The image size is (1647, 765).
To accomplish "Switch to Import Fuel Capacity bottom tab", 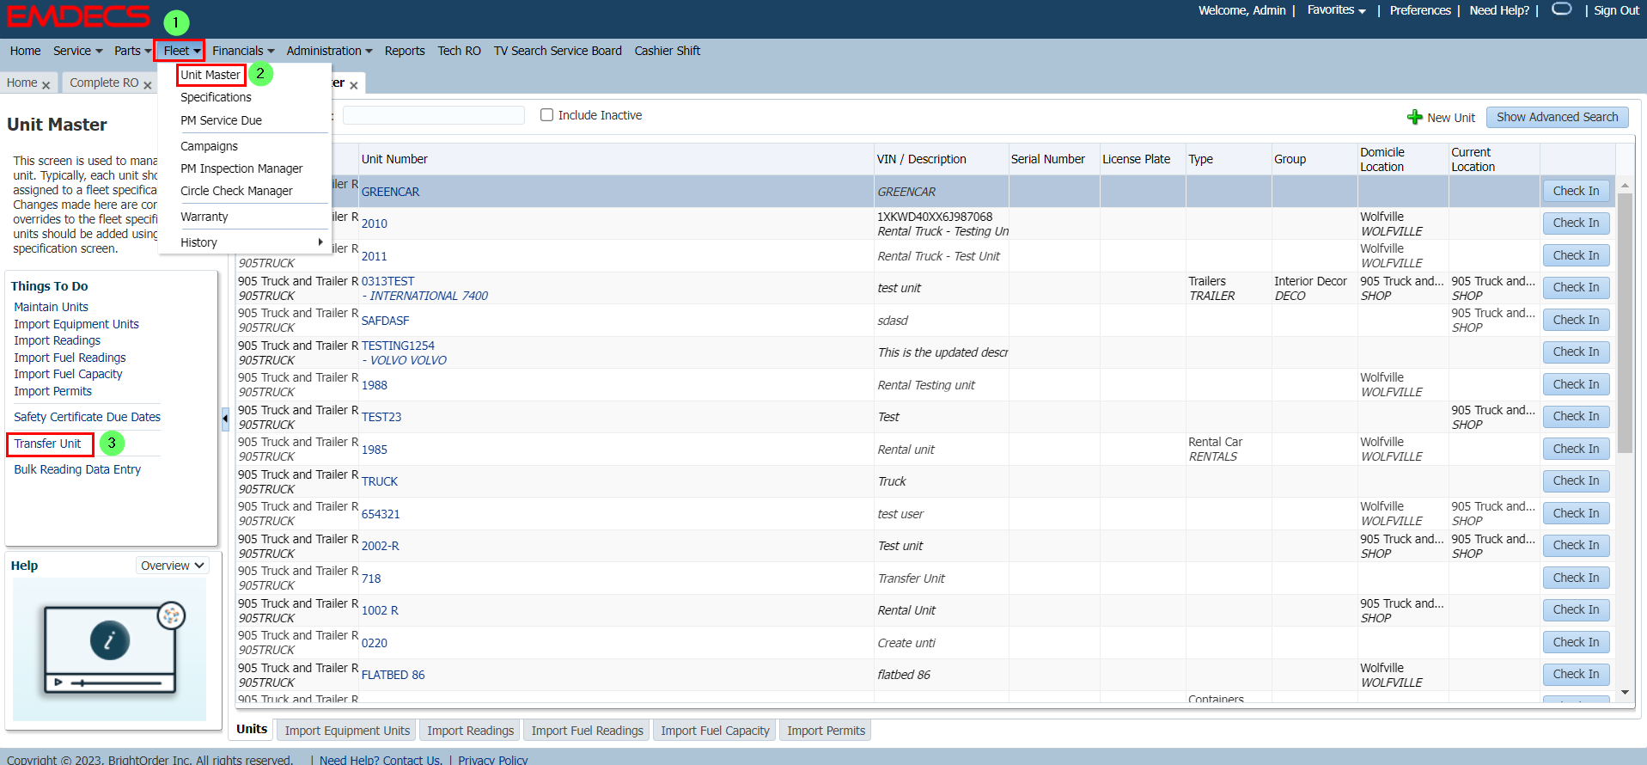I will click(x=715, y=731).
